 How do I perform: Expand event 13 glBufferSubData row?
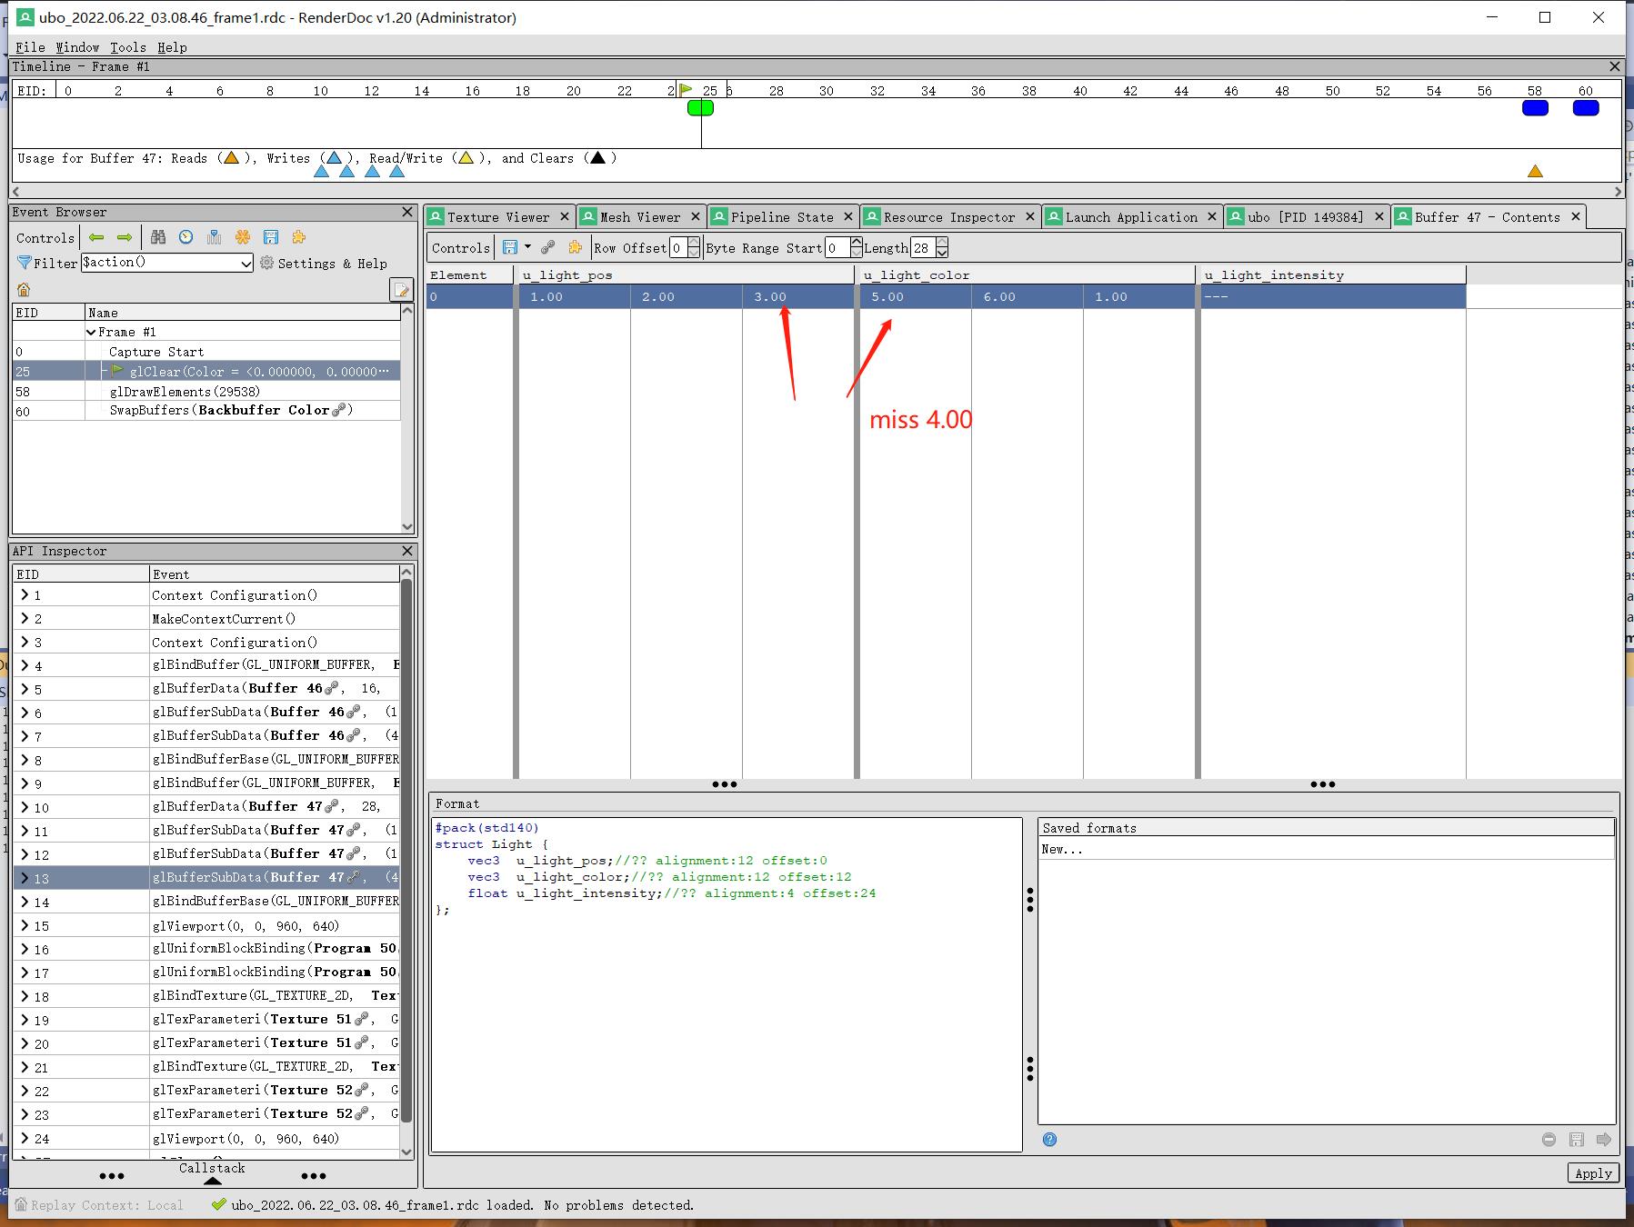click(25, 878)
